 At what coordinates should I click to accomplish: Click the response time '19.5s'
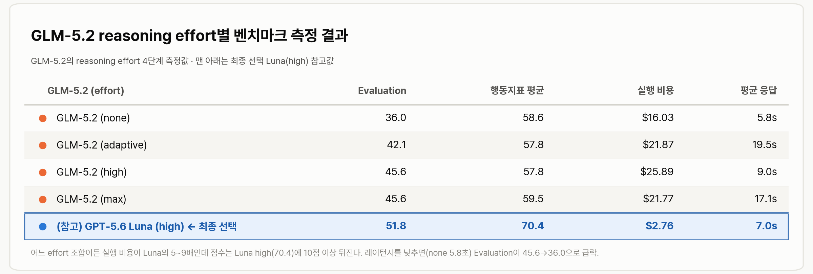[765, 145]
